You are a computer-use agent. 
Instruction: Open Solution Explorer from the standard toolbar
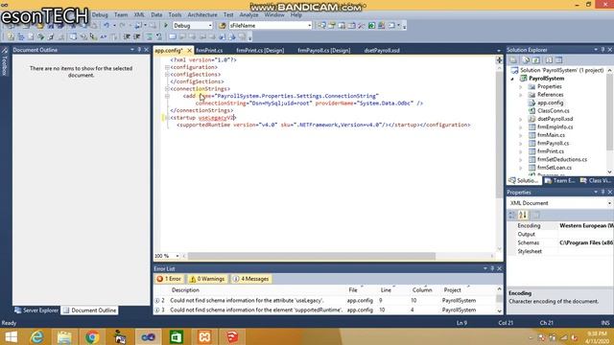point(322,26)
